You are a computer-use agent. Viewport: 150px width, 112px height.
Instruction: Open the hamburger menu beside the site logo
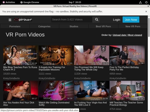tap(10, 20)
